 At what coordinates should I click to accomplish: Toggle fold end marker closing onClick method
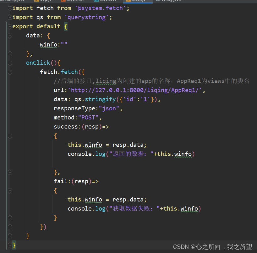(10, 236)
